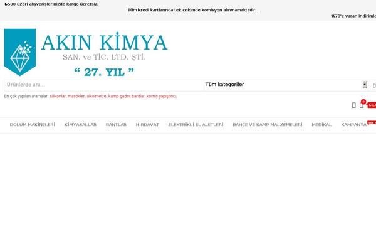Click the 'mastikler' popular search link
Image resolution: width=376 pixels, height=251 pixels.
coord(76,96)
